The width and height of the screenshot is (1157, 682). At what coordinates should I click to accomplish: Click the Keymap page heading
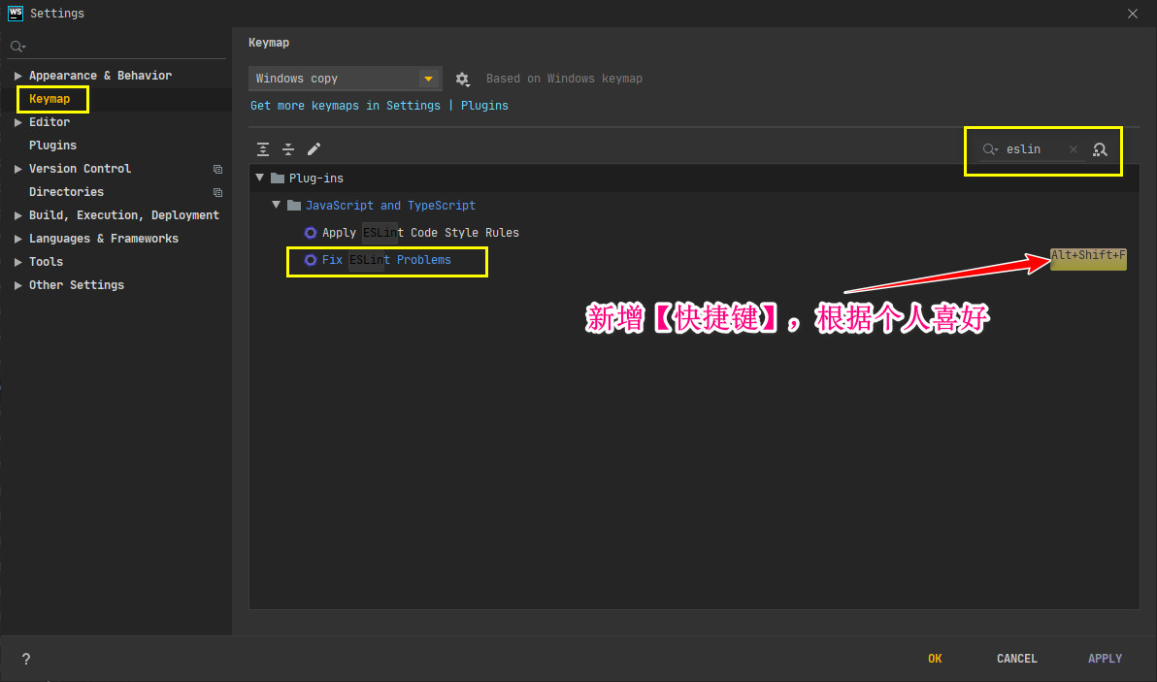point(269,43)
